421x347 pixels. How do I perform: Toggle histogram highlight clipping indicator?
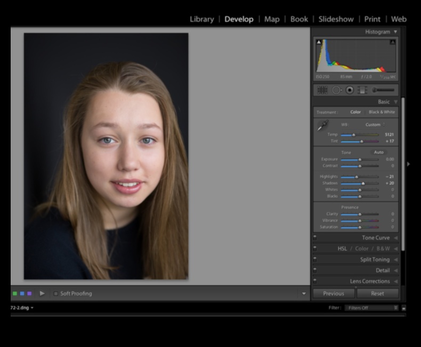[x=393, y=42]
